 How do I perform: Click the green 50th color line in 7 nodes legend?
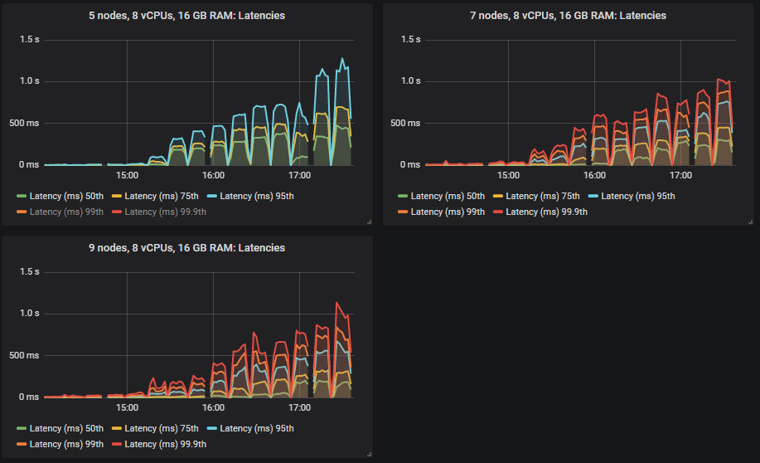point(402,196)
